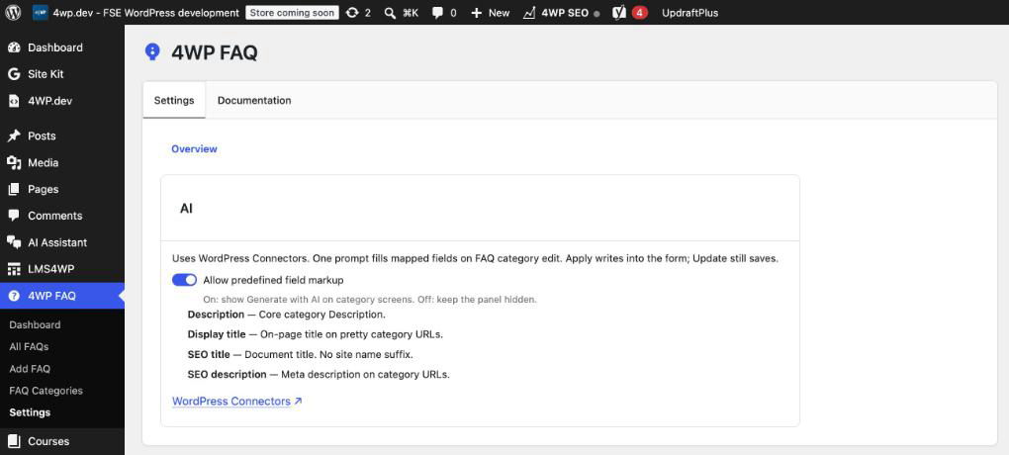The width and height of the screenshot is (1009, 455).
Task: Open the WordPress Connectors link
Action: point(231,402)
